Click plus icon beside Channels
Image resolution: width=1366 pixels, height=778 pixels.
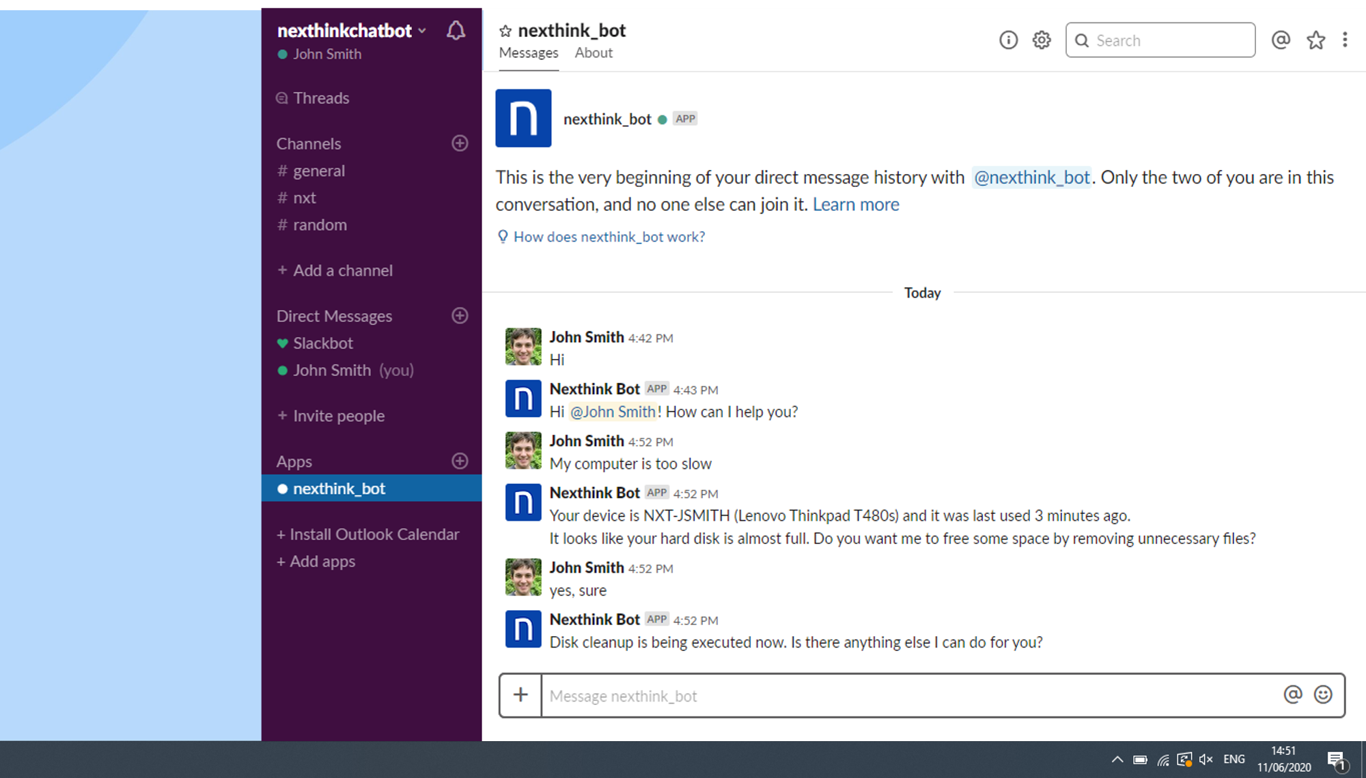[x=460, y=143]
